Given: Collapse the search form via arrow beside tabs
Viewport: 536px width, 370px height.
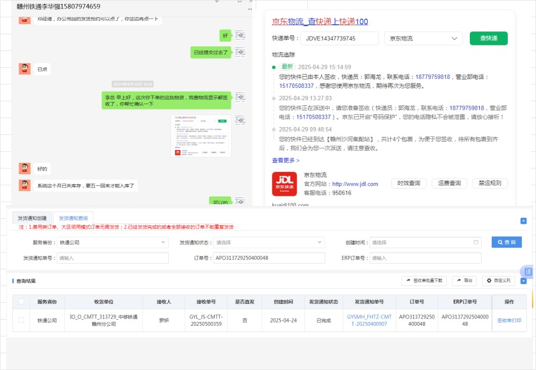Looking at the screenshot, I should click(x=523, y=221).
